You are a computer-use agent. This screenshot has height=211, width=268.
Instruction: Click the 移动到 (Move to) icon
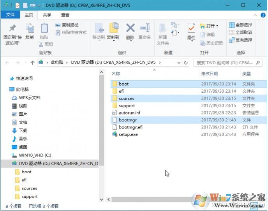tap(99, 28)
